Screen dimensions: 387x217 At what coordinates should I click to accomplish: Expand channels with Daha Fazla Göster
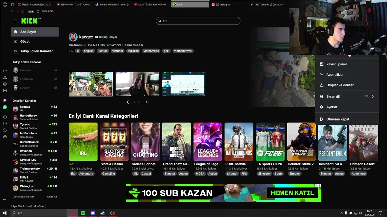point(23,197)
